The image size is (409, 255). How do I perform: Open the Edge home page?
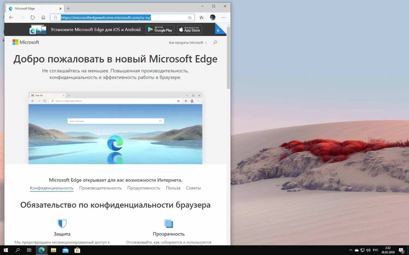pyautogui.click(x=43, y=17)
